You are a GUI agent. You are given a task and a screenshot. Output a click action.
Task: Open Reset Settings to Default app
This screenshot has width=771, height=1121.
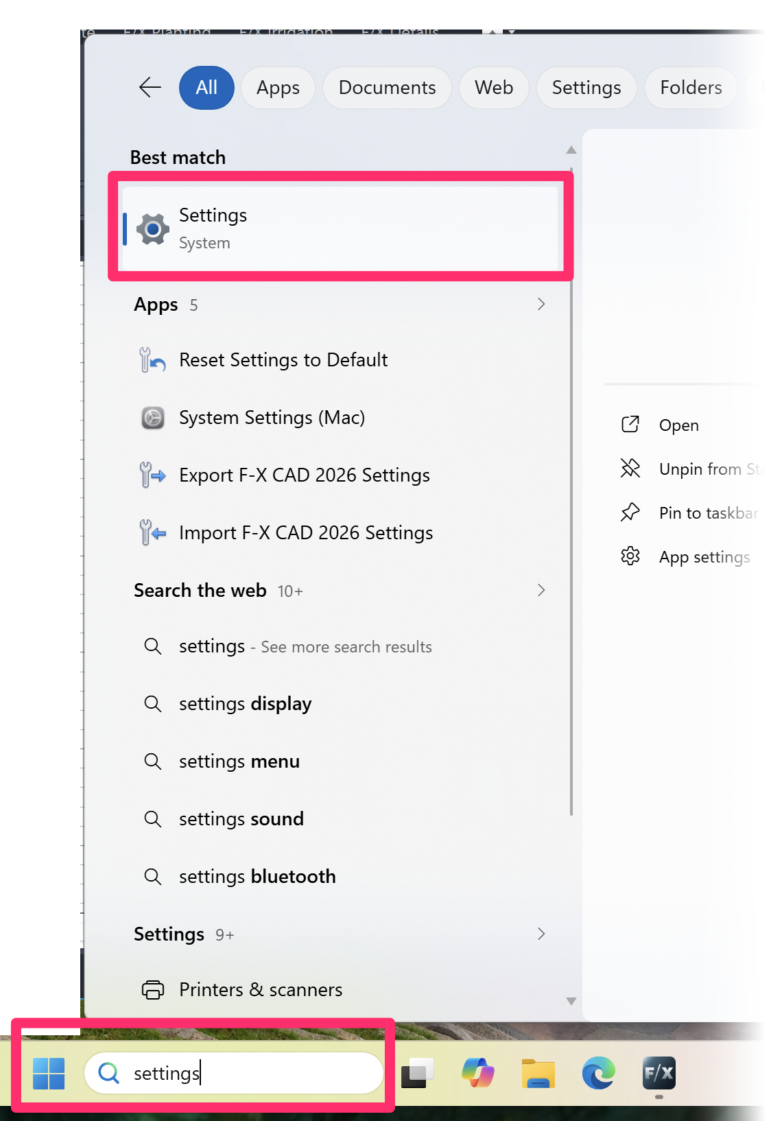(341, 359)
